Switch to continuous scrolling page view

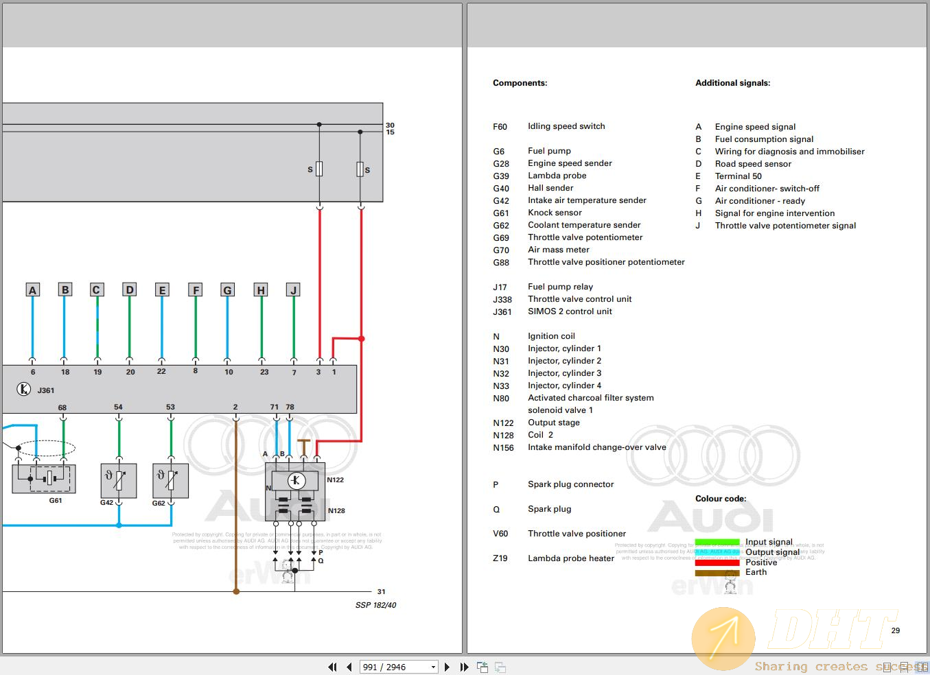[904, 667]
